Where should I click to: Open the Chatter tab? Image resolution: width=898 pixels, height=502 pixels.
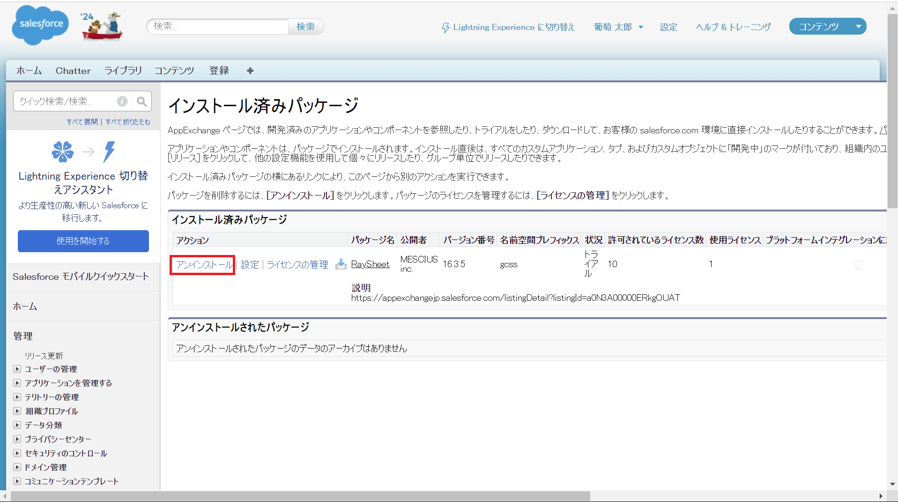pyautogui.click(x=73, y=71)
